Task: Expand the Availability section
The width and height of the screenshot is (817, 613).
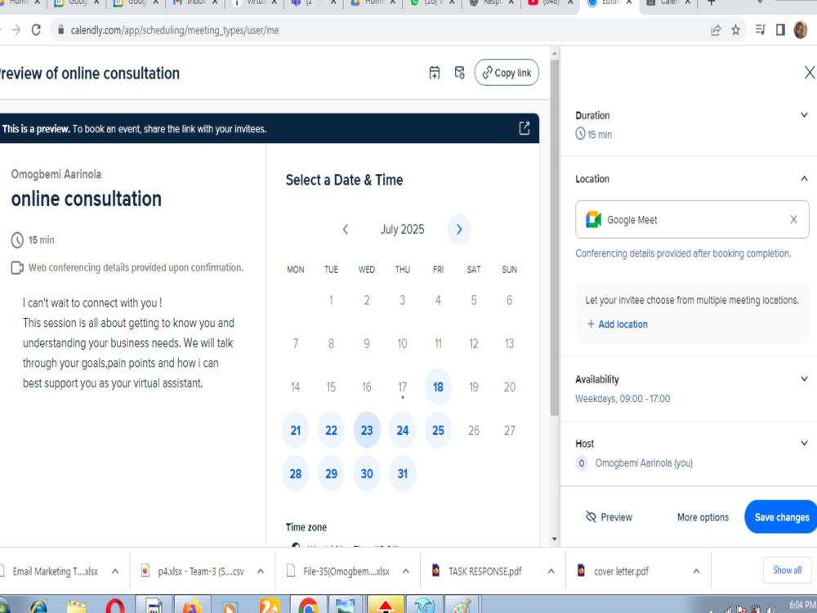Action: pyautogui.click(x=804, y=379)
